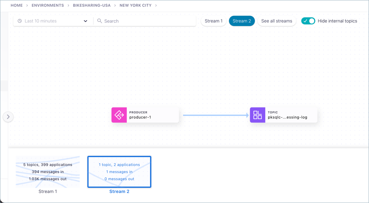Screen dimensions: 369x203
Task: Open NEW YORK CITY breadcrumb
Action: pos(135,5)
